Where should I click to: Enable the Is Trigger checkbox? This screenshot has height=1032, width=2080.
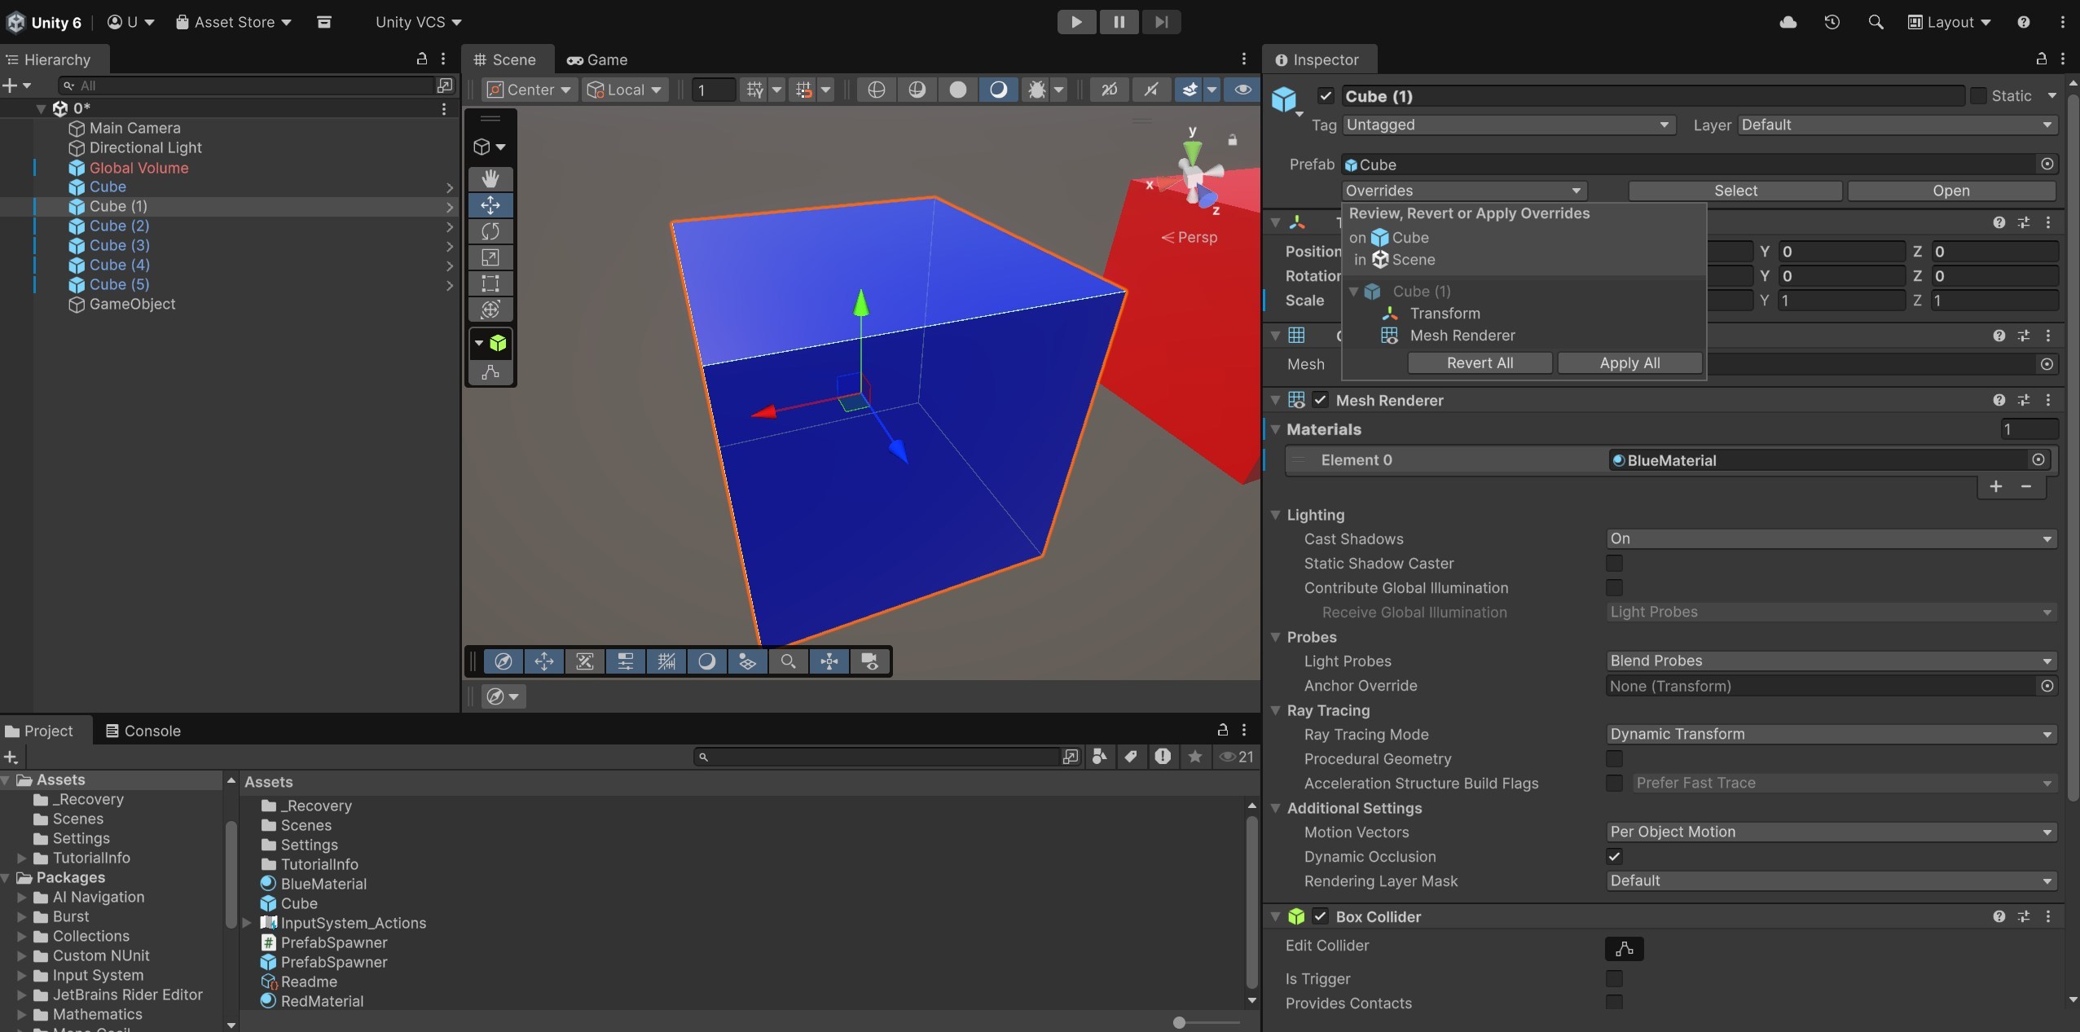1614,978
